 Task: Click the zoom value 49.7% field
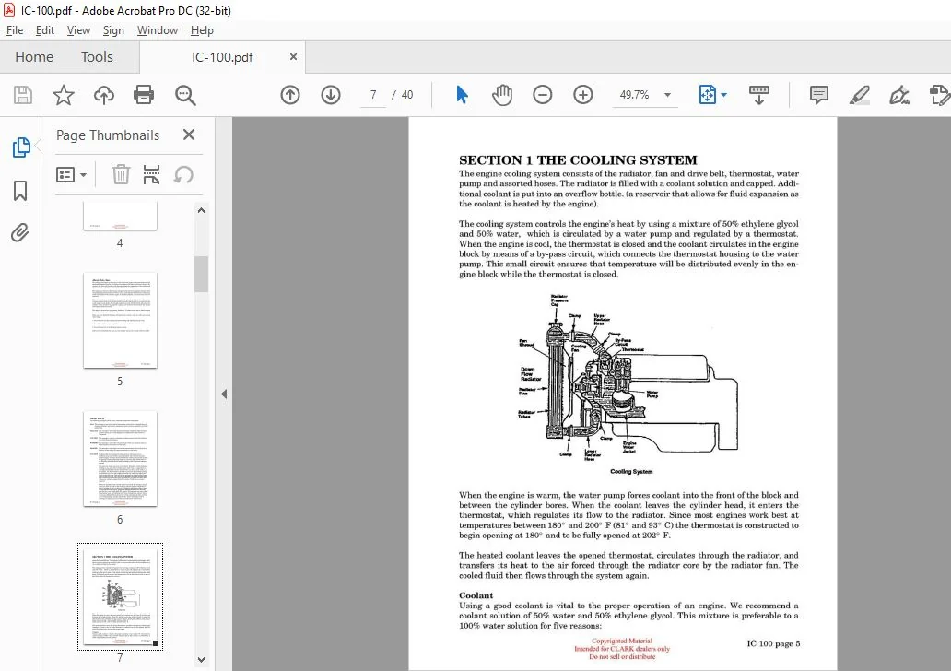(x=634, y=95)
